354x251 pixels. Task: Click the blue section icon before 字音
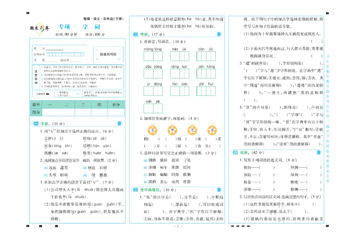[x=36, y=124]
